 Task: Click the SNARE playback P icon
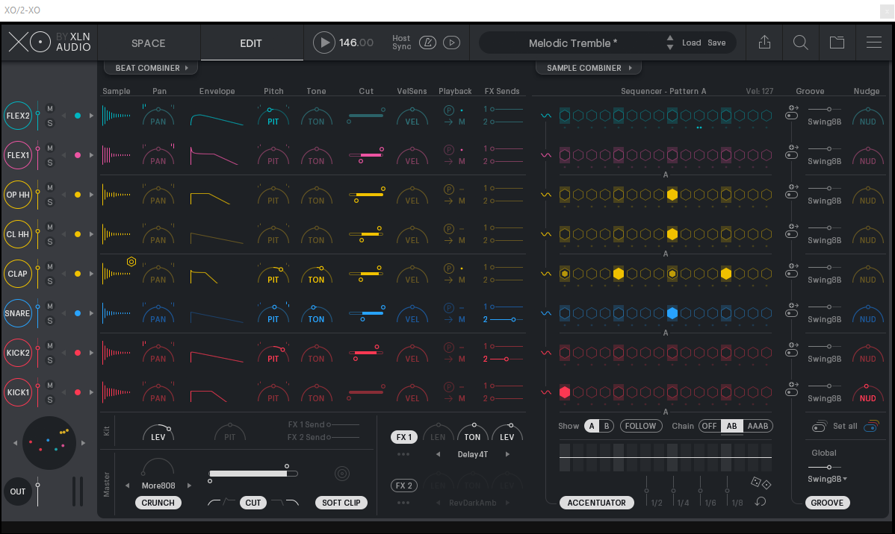[x=449, y=308]
